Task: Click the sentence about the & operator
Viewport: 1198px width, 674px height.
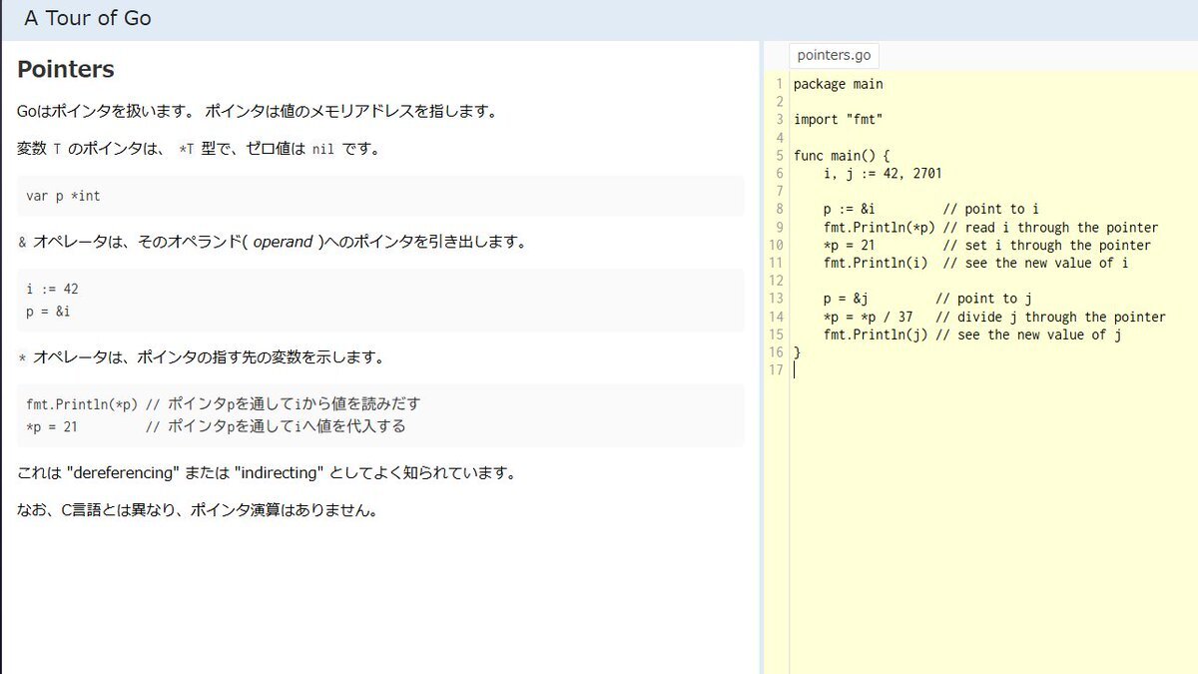Action: (272, 243)
